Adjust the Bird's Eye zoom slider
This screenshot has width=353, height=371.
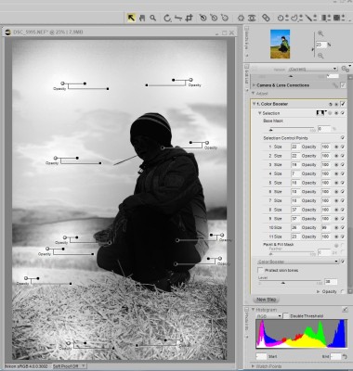click(313, 49)
